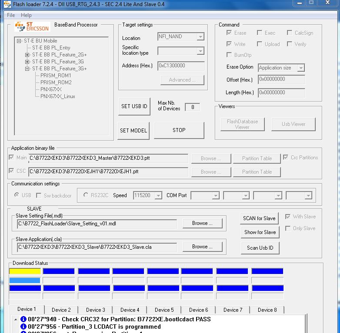This screenshot has height=333, width=340.
Task: Switch to the Device 5 tab
Action: tap(164, 310)
